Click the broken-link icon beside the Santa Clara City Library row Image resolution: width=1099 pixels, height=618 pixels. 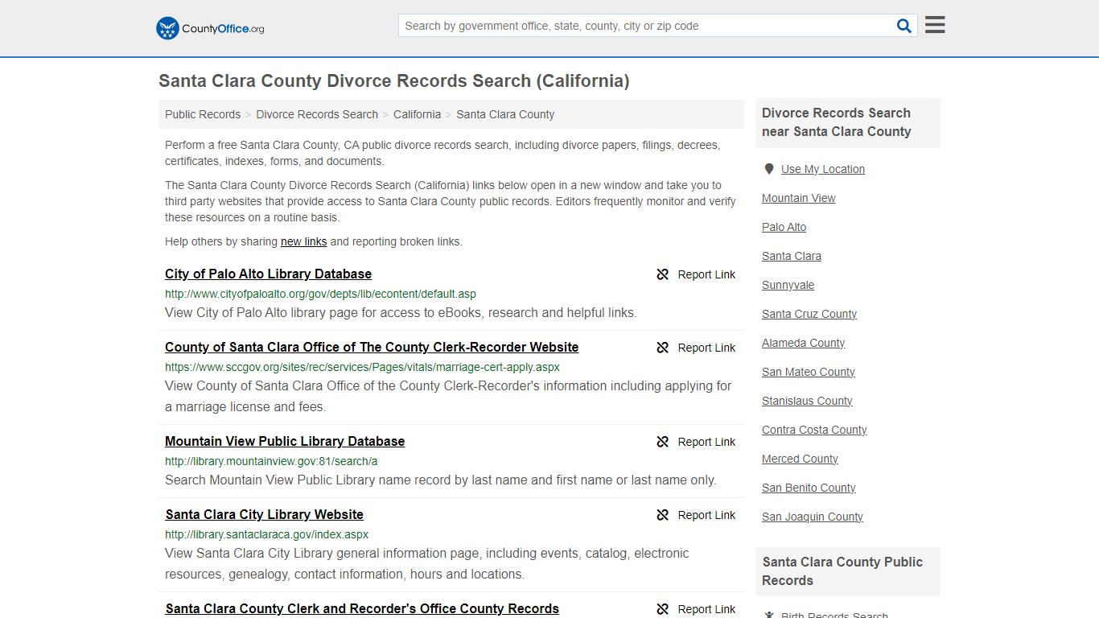[x=663, y=515]
